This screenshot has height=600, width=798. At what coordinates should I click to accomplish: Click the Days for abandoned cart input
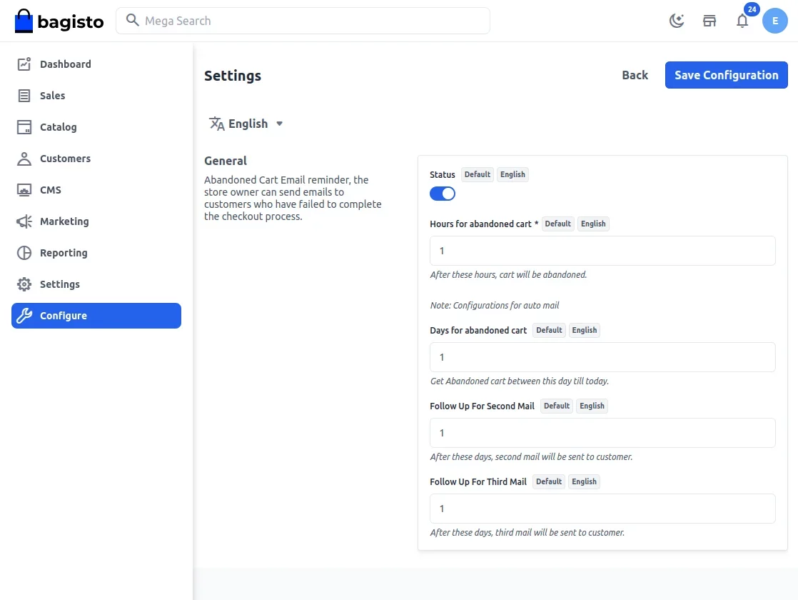tap(602, 357)
